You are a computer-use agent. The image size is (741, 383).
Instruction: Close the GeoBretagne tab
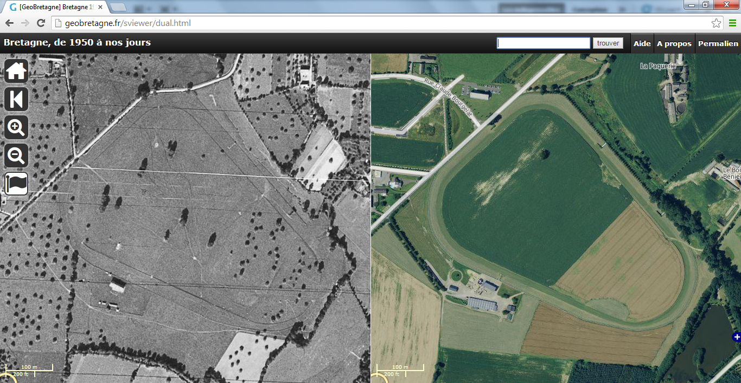point(100,8)
